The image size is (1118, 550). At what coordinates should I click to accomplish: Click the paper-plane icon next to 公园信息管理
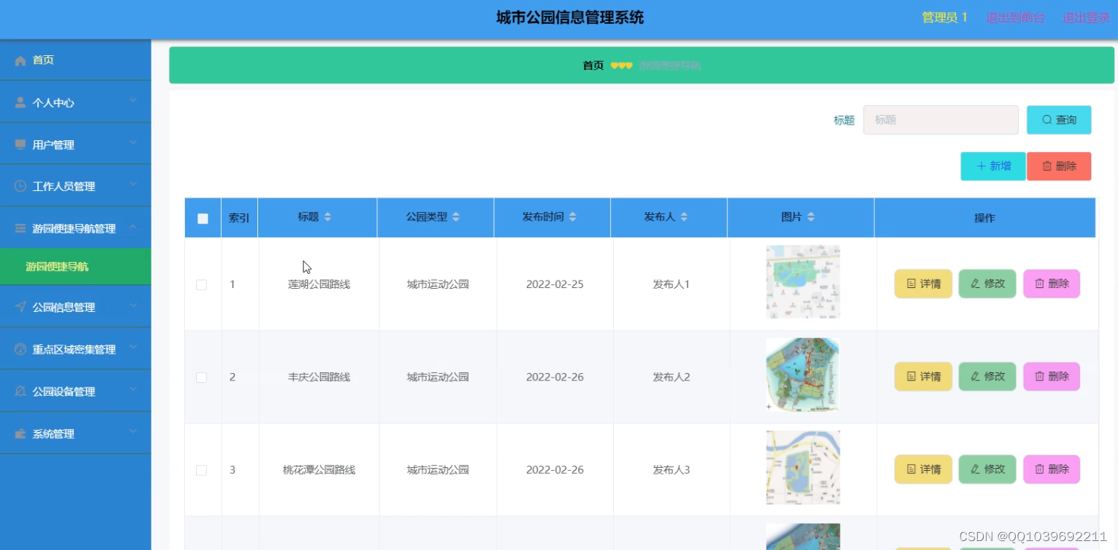[x=19, y=306]
